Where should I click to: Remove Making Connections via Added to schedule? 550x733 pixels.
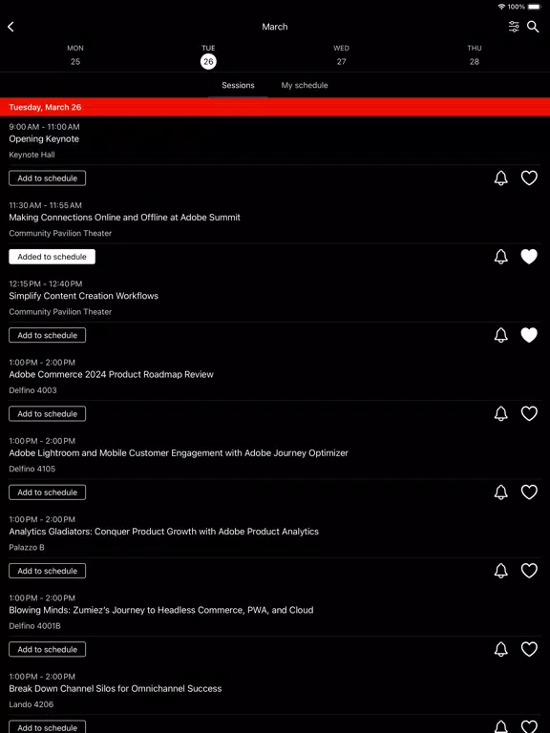[x=52, y=257]
